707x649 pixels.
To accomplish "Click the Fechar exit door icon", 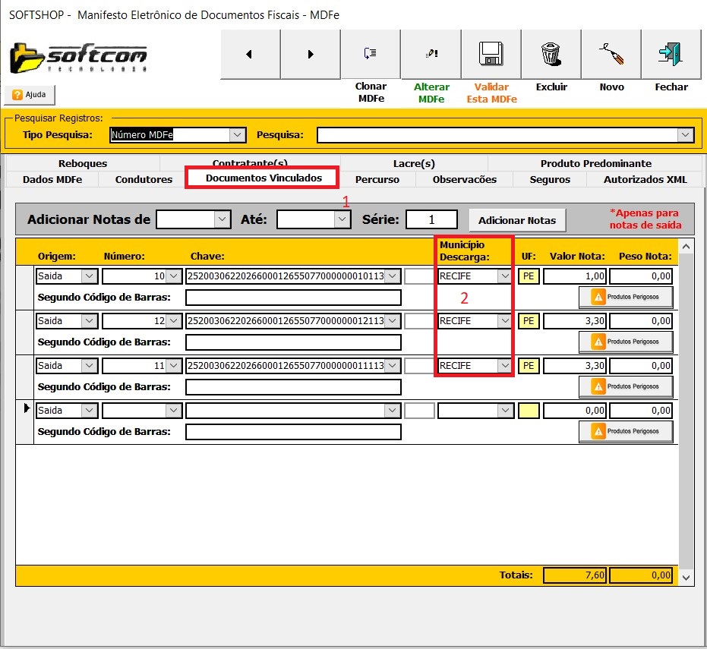I will pos(671,54).
